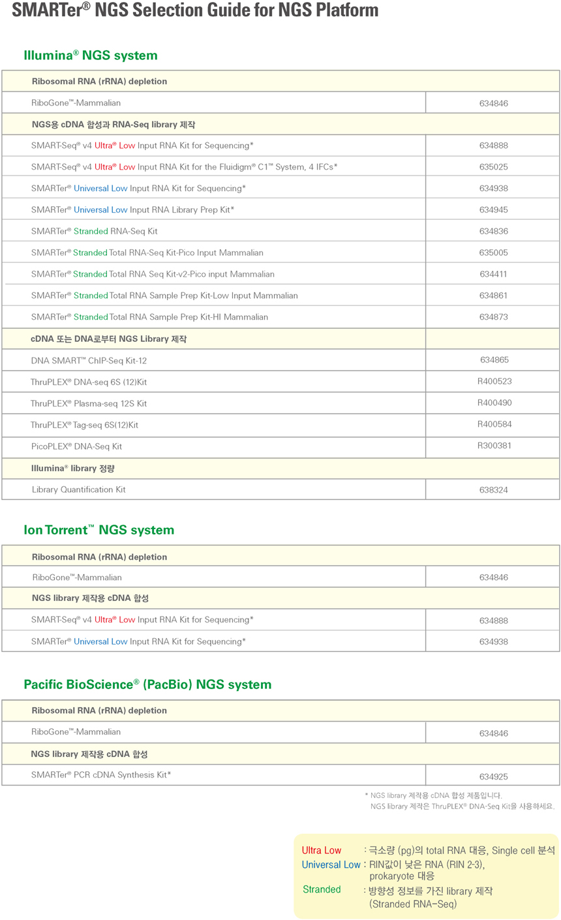561x920 pixels.
Task: Click 'Universal Low' label in the yellow legend
Action: click(x=331, y=865)
